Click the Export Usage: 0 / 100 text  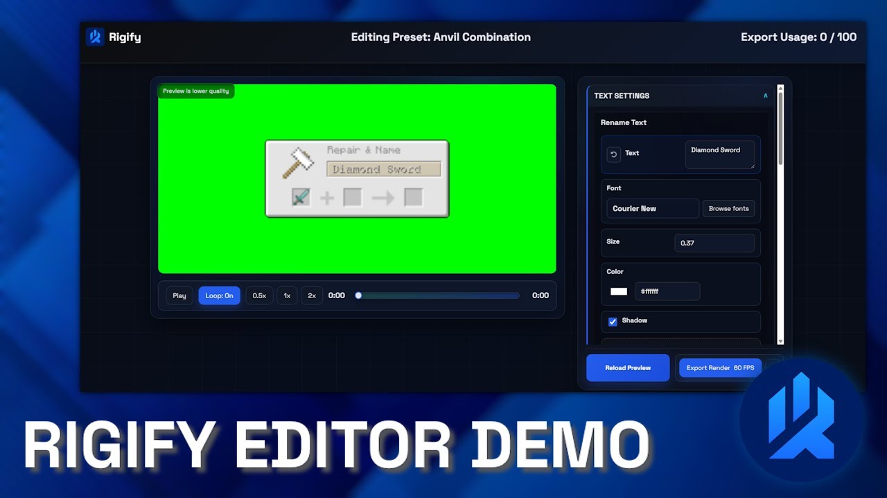(798, 37)
